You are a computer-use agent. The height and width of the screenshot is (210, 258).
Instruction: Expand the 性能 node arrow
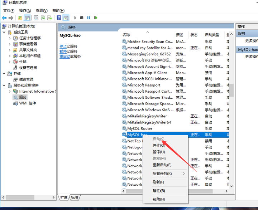10,62
